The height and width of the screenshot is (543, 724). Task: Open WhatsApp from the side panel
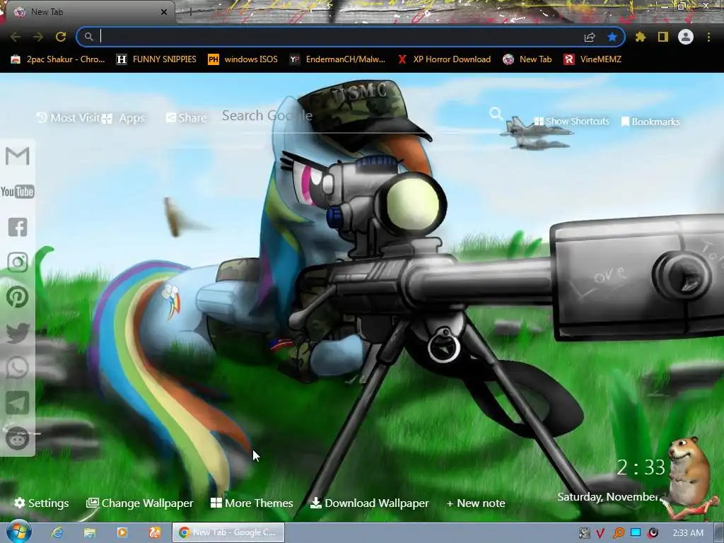18,368
